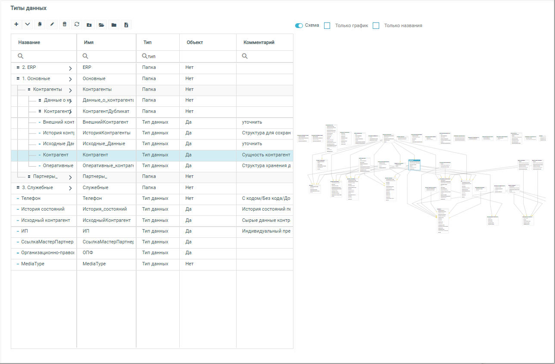This screenshot has height=364, width=555.
Task: Expand the 2. ERP folder chevron
Action: click(x=70, y=68)
